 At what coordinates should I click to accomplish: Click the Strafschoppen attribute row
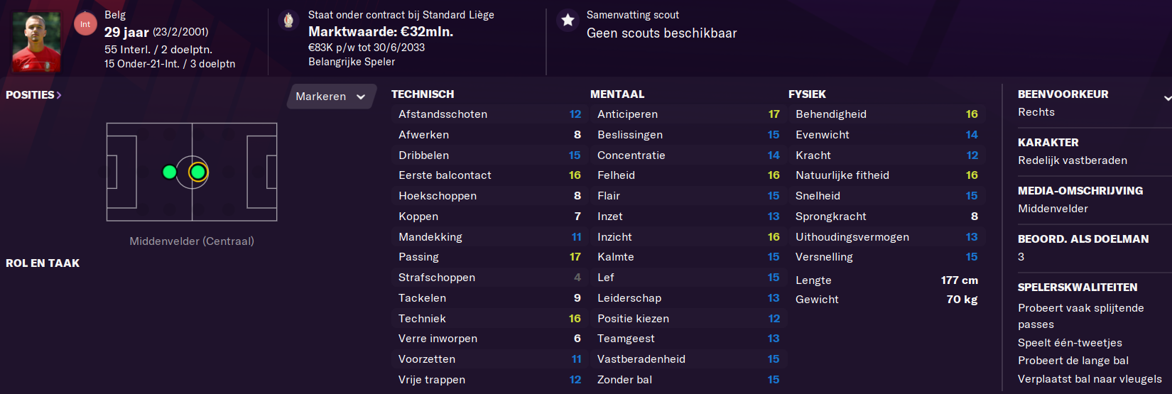[489, 278]
